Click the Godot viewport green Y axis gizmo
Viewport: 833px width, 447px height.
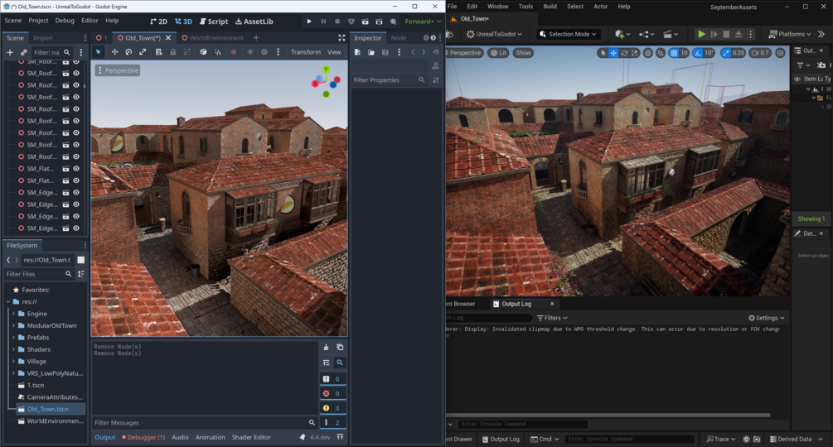coord(327,70)
